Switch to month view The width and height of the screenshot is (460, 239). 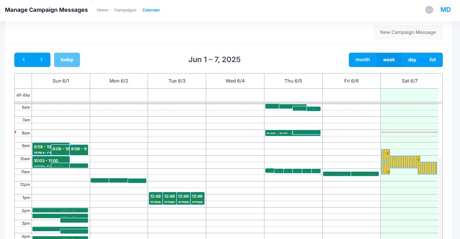click(362, 60)
